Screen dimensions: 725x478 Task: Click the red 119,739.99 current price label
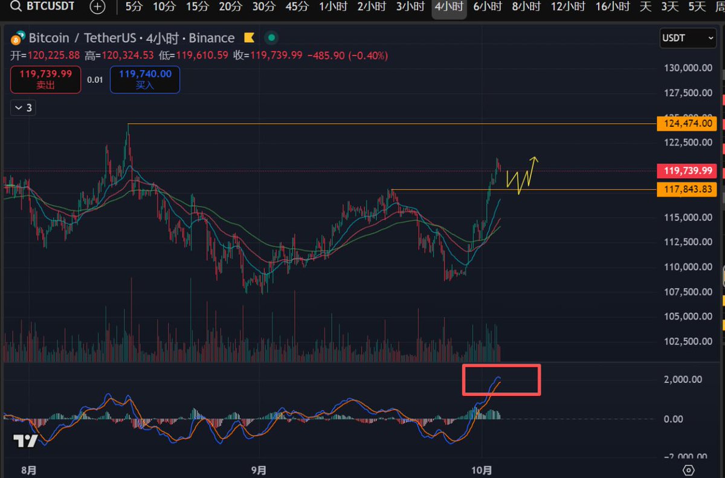[x=686, y=171]
